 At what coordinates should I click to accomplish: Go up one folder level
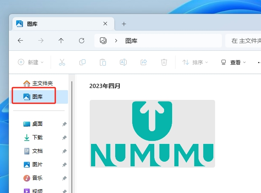click(61, 41)
